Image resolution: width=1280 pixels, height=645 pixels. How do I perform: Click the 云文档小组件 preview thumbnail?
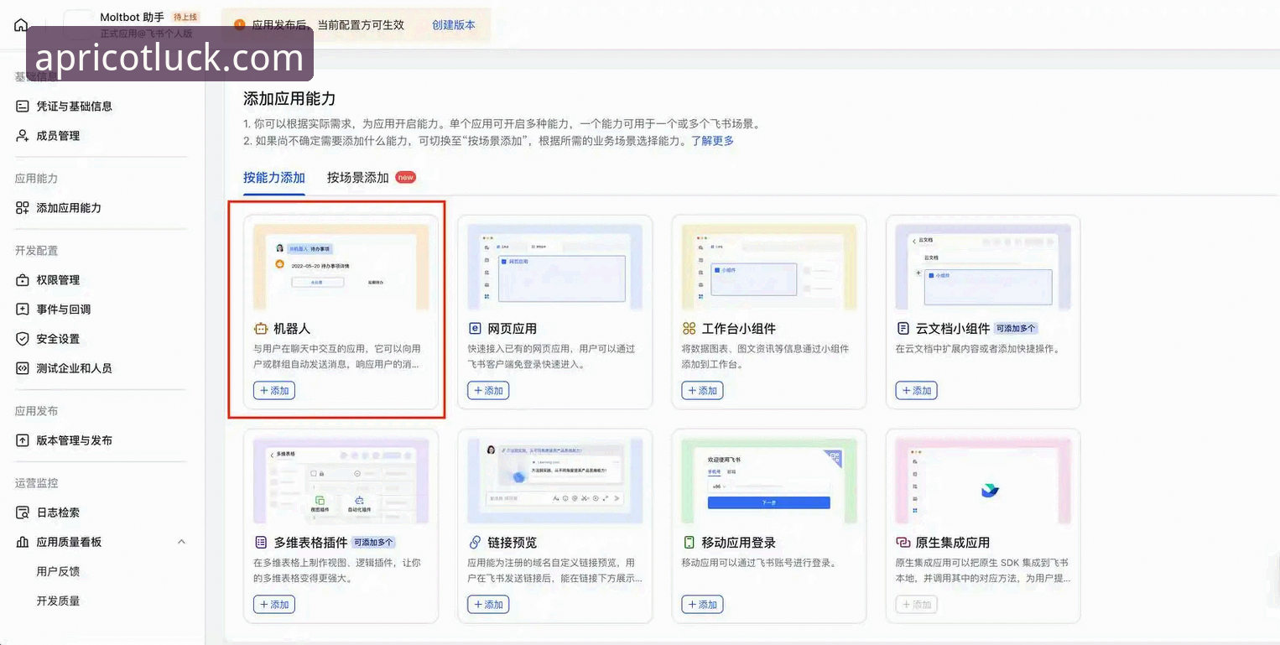(x=983, y=268)
